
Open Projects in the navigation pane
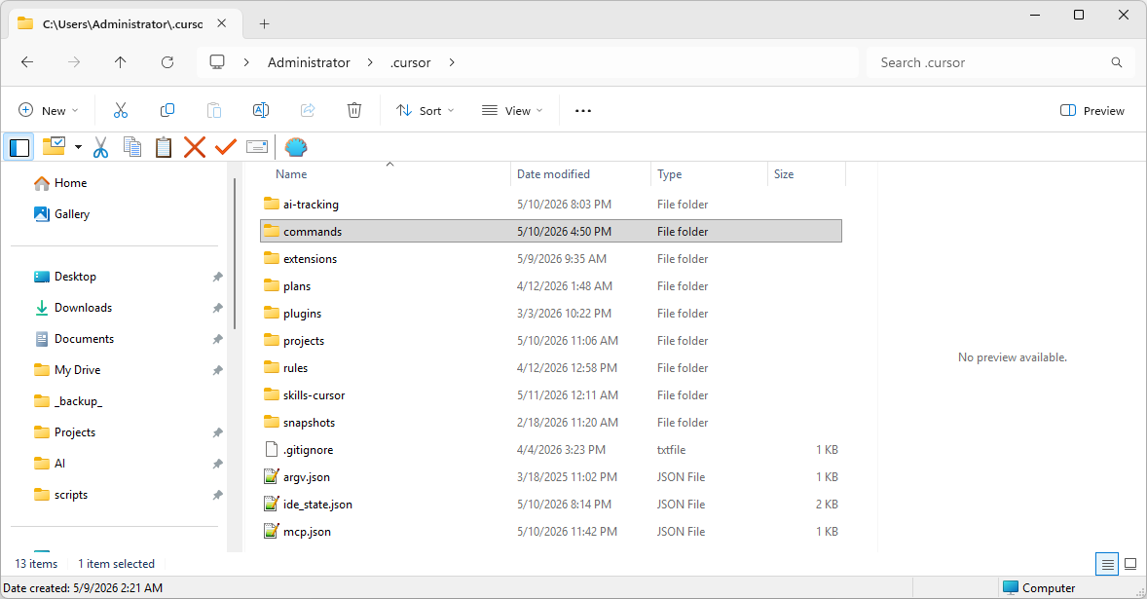64,432
